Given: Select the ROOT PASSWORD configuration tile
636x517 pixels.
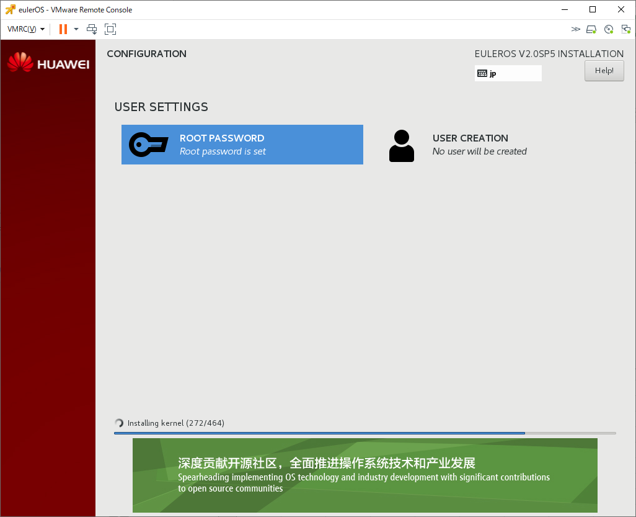Looking at the screenshot, I should 242,144.
